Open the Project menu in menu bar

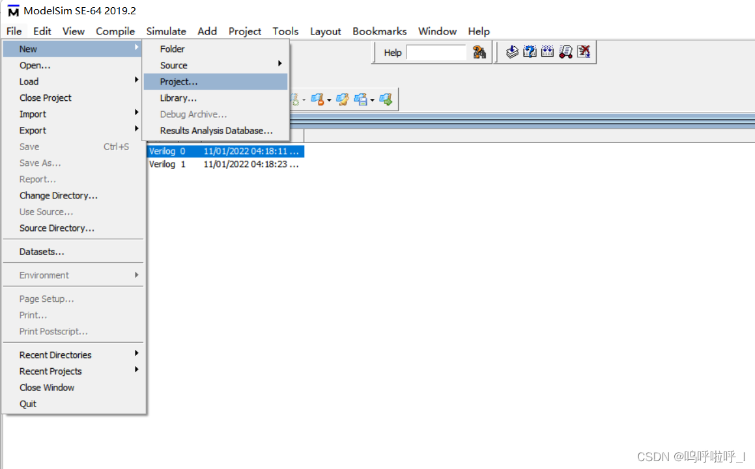pos(244,31)
